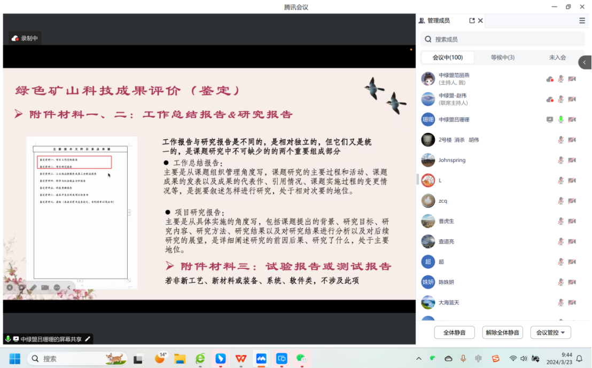Open the notification bell in taskbar
592x368 pixels.
(579, 358)
